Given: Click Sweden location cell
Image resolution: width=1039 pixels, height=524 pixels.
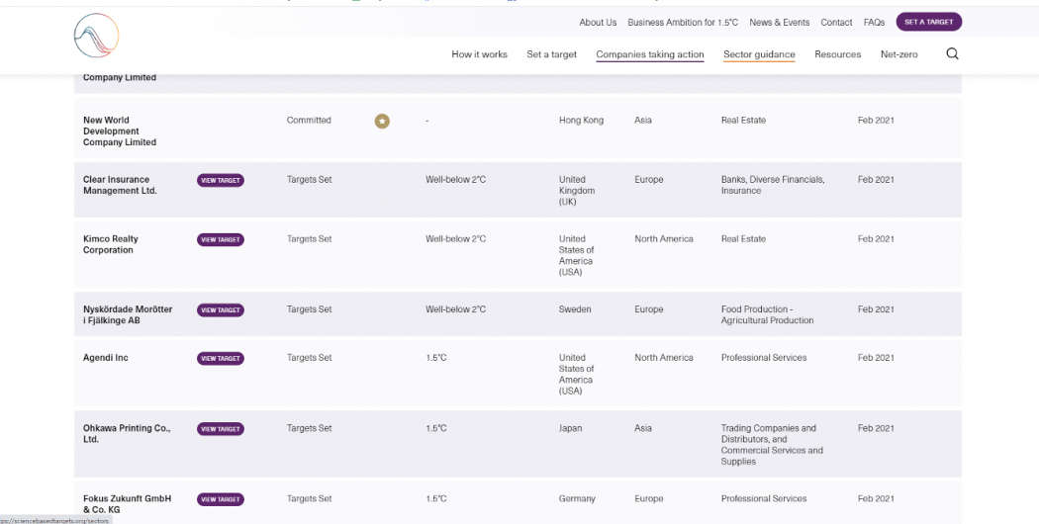Looking at the screenshot, I should pyautogui.click(x=574, y=309).
